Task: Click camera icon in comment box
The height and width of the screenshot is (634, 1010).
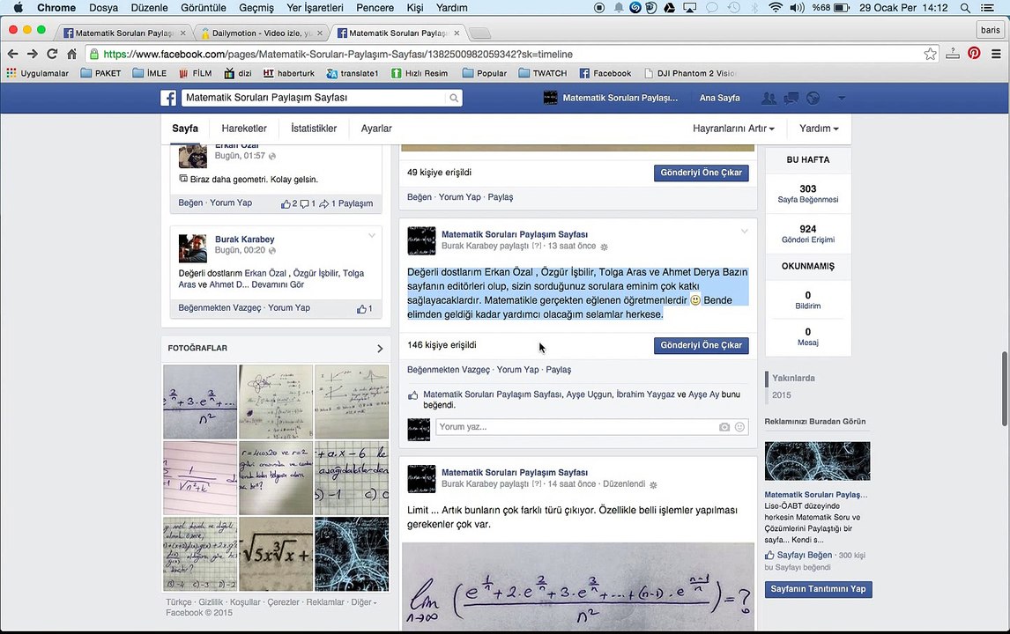Action: (x=724, y=427)
